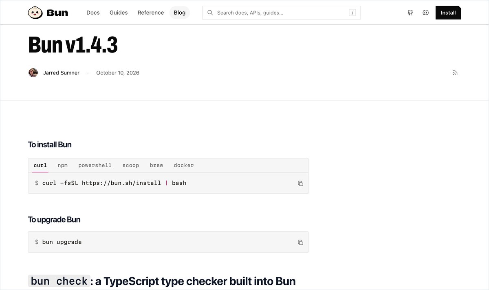Click the Bun v1.4.3 title
489x290 pixels.
click(x=73, y=45)
